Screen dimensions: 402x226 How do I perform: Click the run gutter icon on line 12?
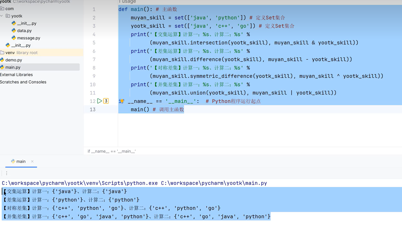100,101
